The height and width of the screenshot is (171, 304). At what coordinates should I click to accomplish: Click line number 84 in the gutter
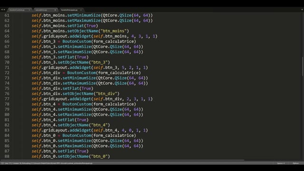pos(7,135)
